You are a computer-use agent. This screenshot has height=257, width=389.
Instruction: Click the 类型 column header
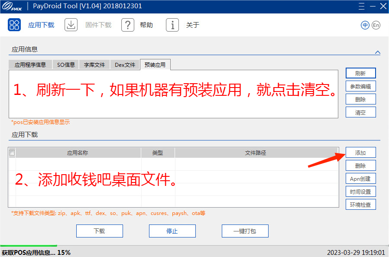(158, 153)
